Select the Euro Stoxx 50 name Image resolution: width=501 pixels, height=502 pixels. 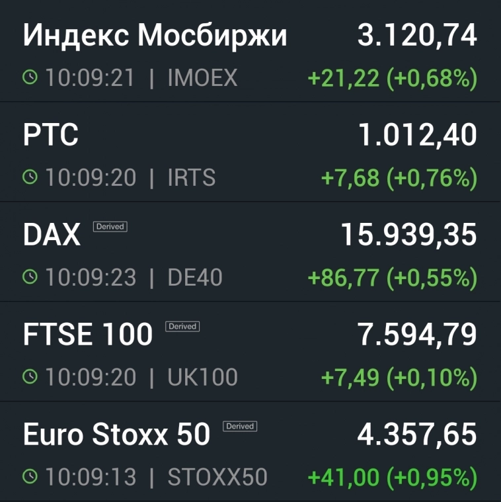[x=116, y=435]
